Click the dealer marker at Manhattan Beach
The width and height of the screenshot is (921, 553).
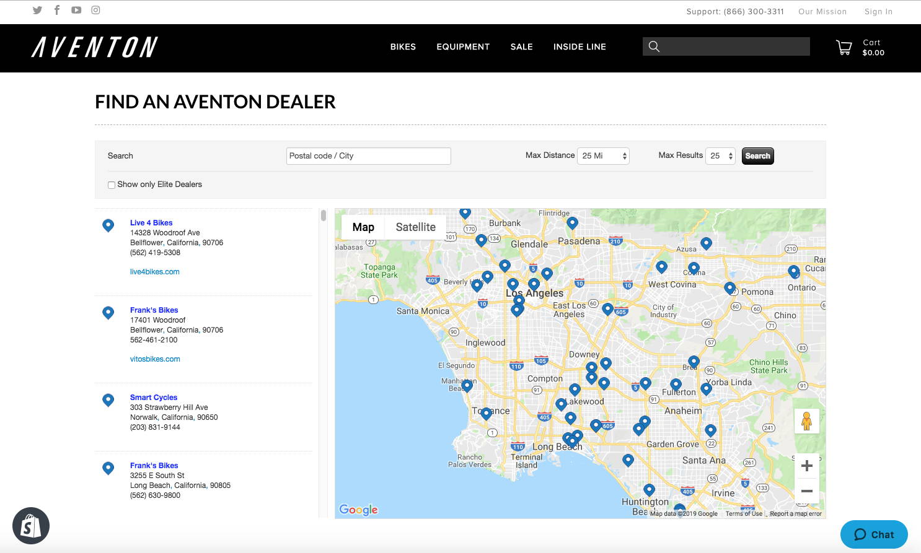click(x=467, y=386)
